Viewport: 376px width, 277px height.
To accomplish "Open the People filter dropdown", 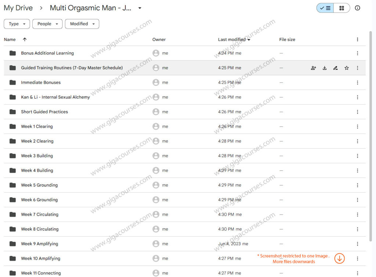I will 47,24.
